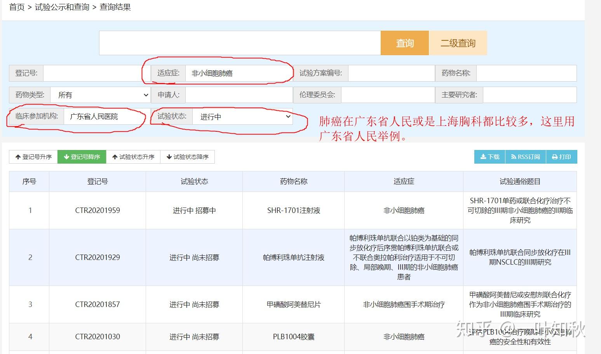Sort using 试验状态升序 option
This screenshot has width=601, height=354.
134,157
